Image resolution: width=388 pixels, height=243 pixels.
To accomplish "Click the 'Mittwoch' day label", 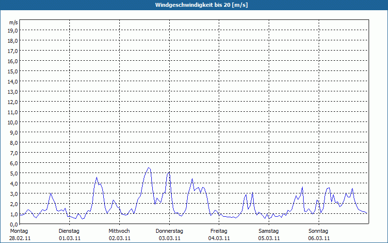I will [119, 231].
